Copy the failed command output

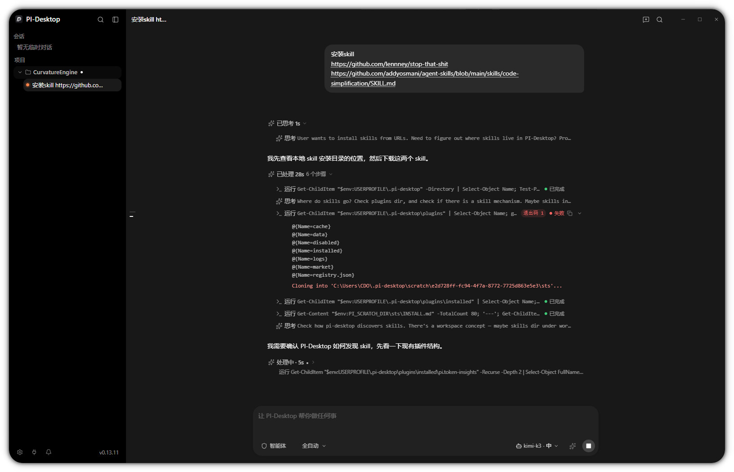(x=570, y=213)
